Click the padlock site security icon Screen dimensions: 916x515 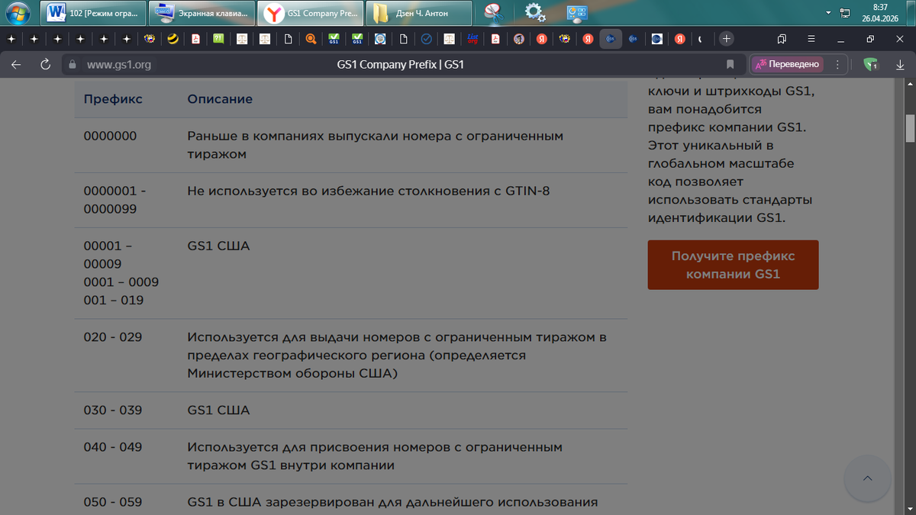(x=73, y=65)
